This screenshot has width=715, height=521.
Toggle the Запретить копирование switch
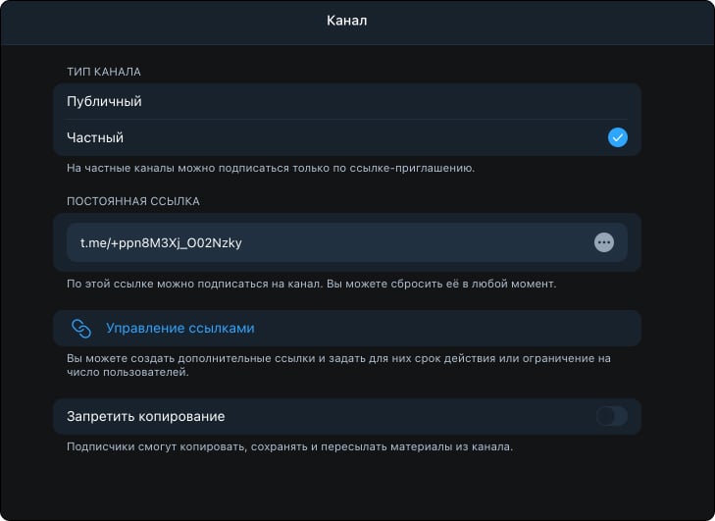coord(611,416)
